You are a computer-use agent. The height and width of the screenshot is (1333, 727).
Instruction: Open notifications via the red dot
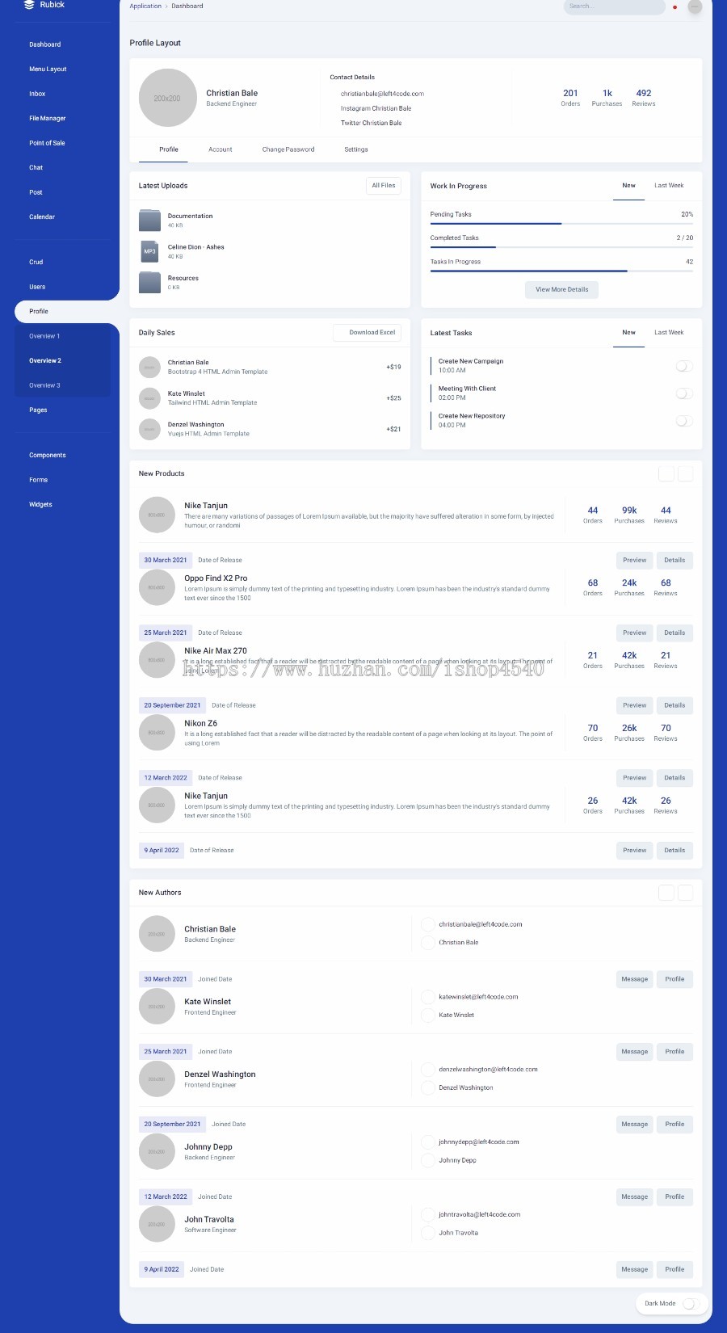(x=675, y=7)
